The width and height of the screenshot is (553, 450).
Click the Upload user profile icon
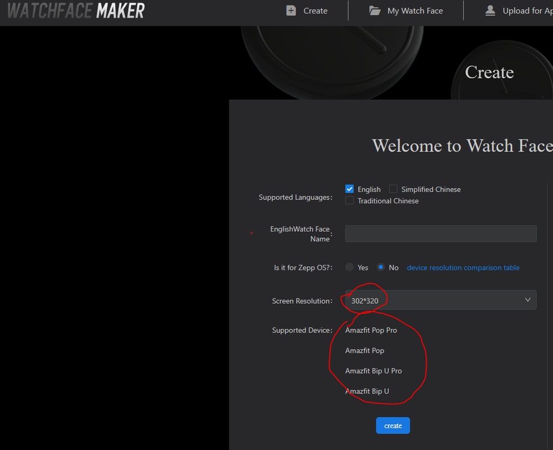490,11
